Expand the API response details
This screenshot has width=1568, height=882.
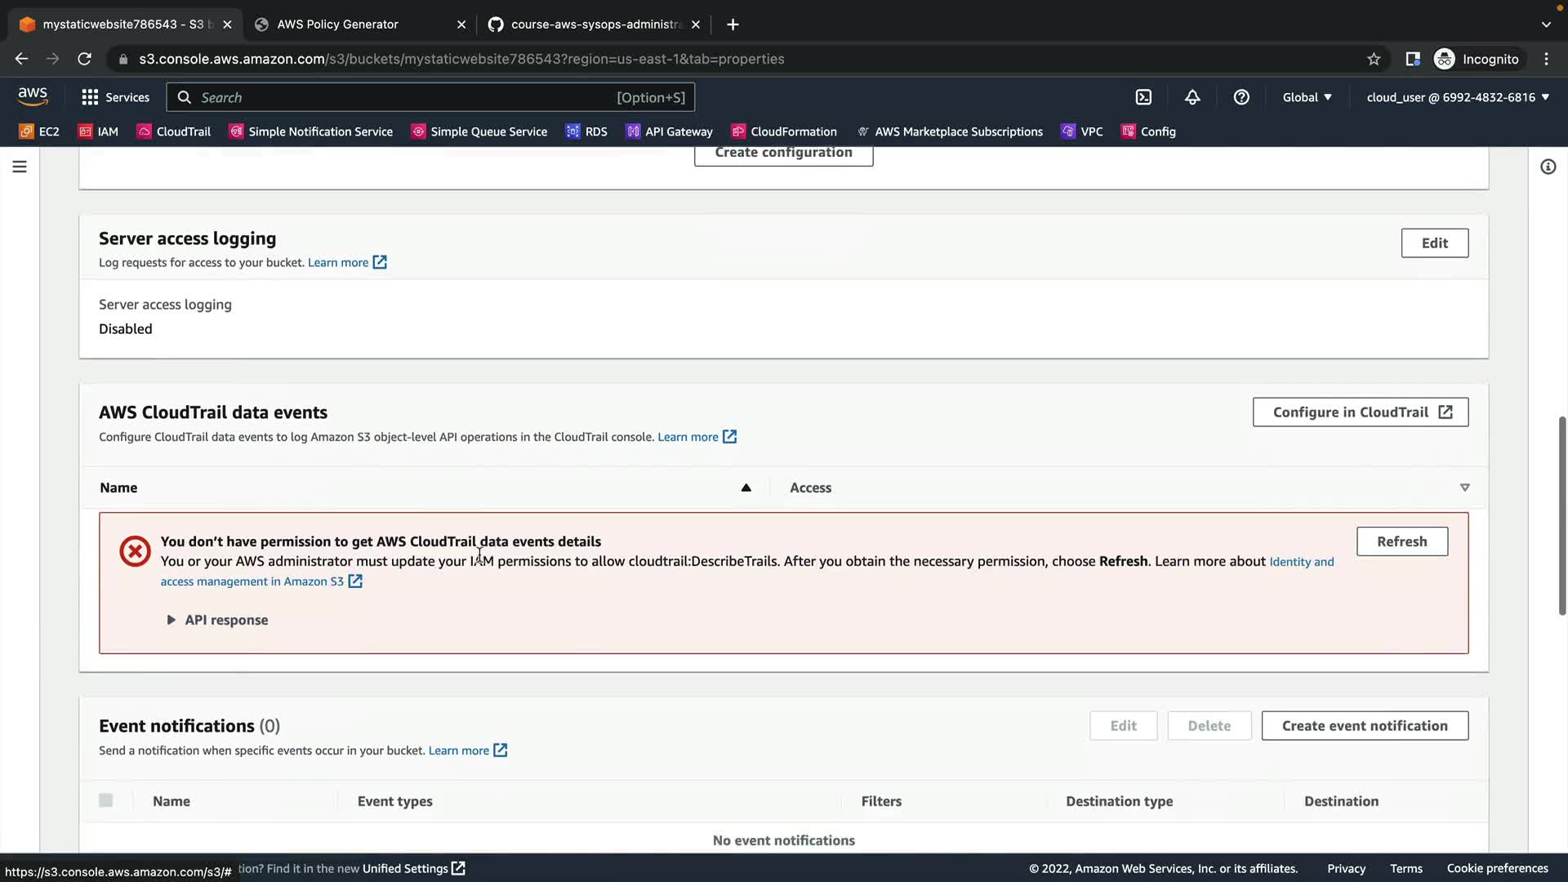point(217,620)
